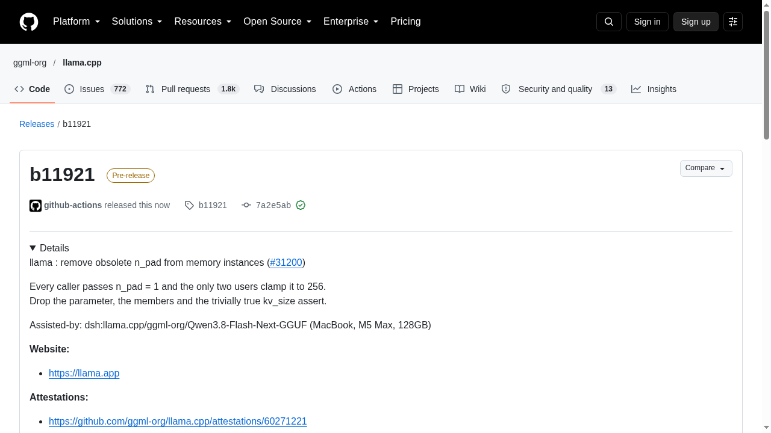Open the llama.cpp repository link
Image resolution: width=771 pixels, height=433 pixels.
point(82,63)
